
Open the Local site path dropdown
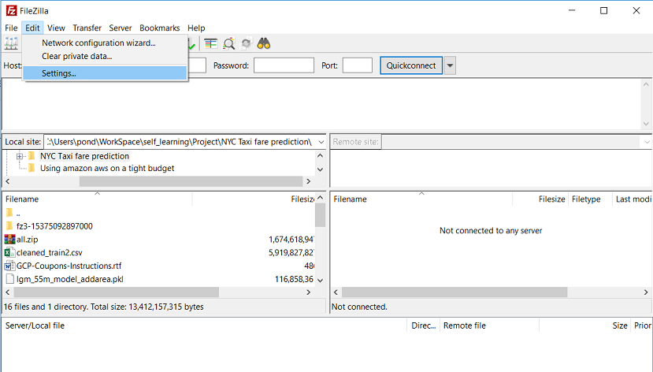[x=321, y=142]
